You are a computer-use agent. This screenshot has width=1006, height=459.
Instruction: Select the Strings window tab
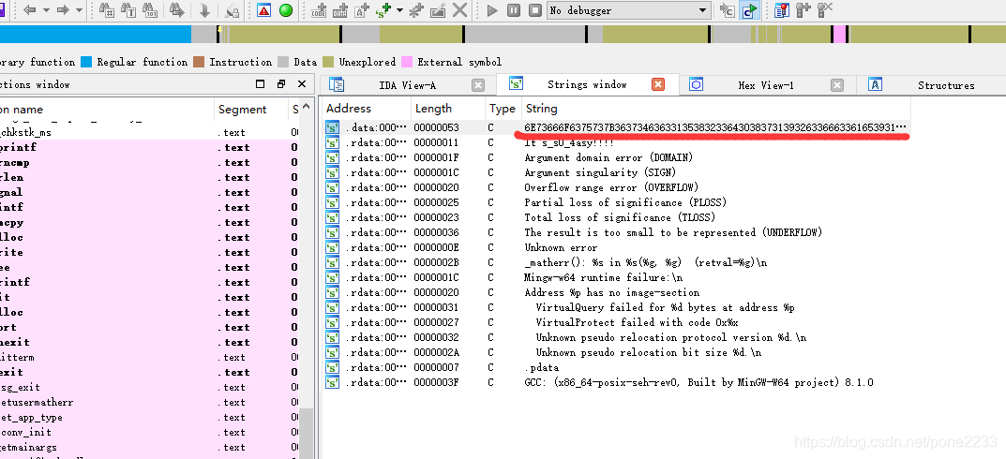[587, 84]
